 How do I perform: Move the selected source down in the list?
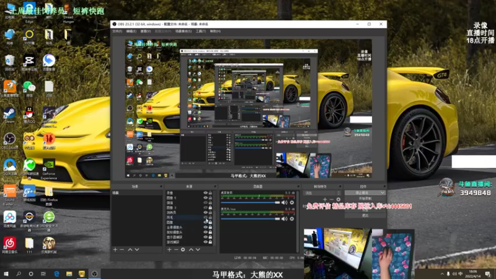point(198,250)
